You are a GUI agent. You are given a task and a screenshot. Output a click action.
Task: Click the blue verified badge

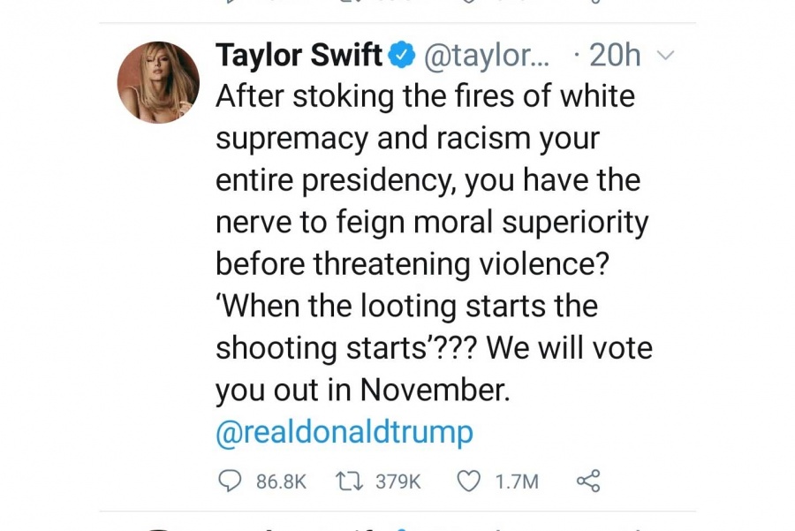pyautogui.click(x=402, y=56)
